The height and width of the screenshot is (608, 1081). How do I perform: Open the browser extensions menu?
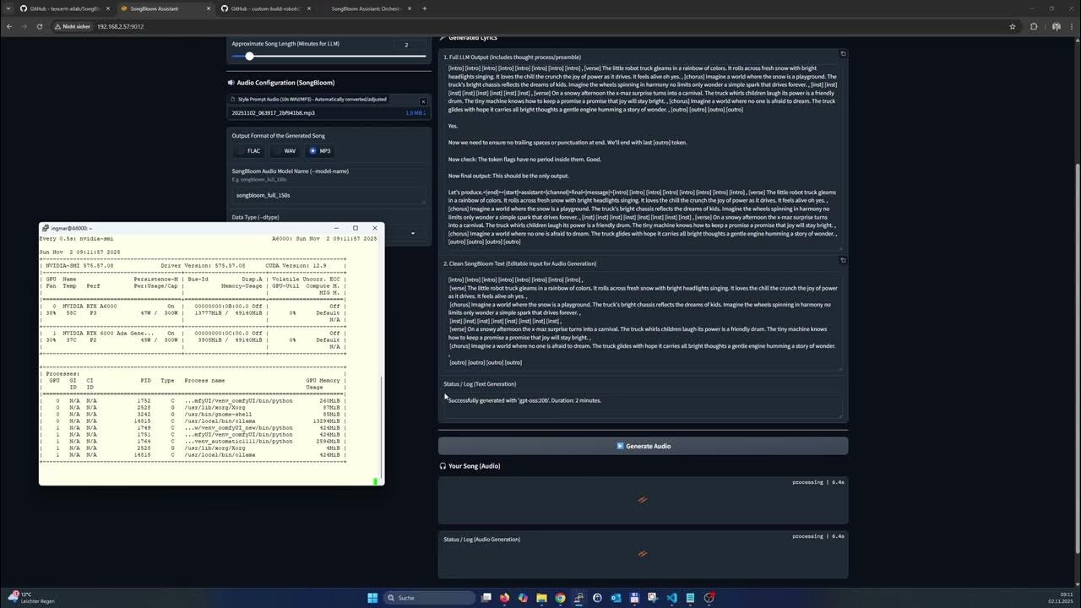pyautogui.click(x=1034, y=26)
